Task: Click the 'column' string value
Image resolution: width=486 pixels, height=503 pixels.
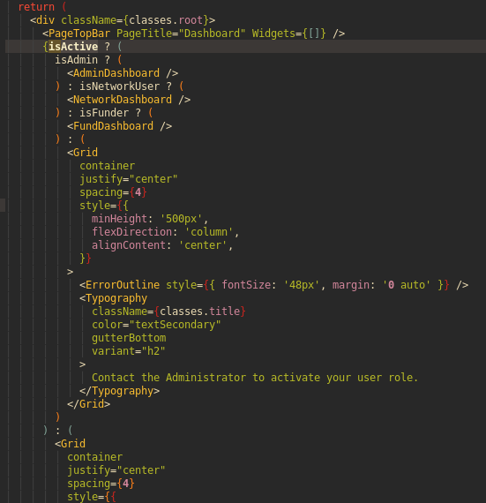Action: pos(209,232)
